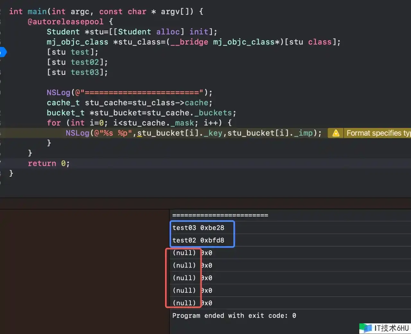This screenshot has height=334, width=411.
Task: Click the cache_t type declaration
Action: click(x=63, y=103)
